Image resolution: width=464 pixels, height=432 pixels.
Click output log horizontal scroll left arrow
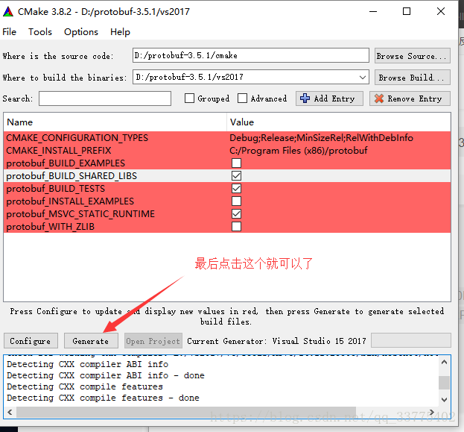pyautogui.click(x=10, y=412)
